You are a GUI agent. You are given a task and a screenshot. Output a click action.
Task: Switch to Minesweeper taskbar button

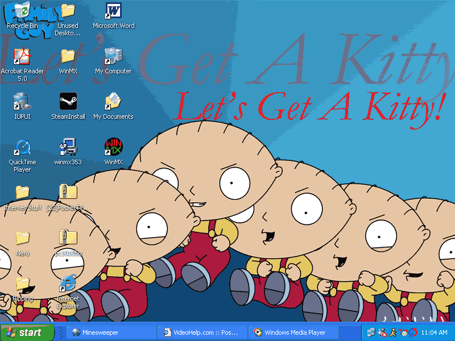(x=111, y=332)
